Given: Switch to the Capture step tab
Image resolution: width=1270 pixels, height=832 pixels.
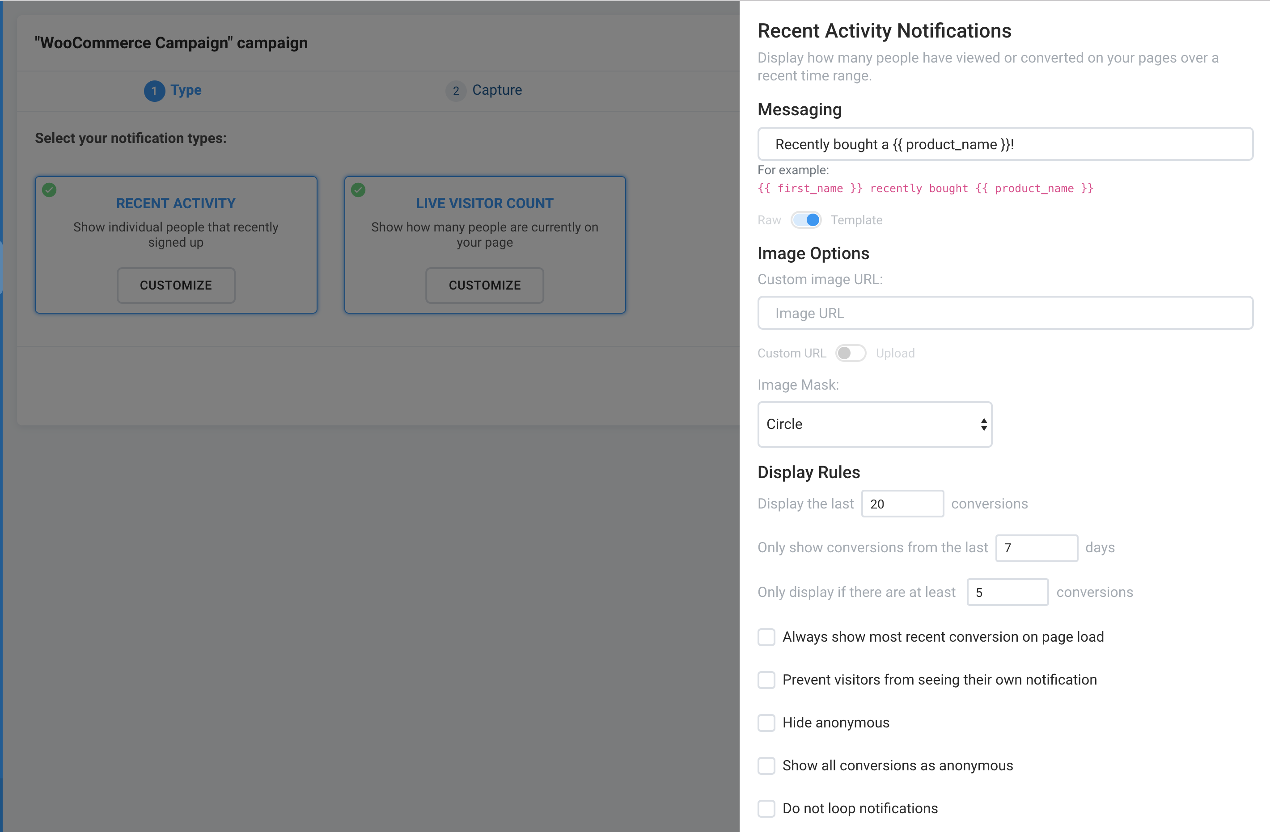Looking at the screenshot, I should [496, 90].
